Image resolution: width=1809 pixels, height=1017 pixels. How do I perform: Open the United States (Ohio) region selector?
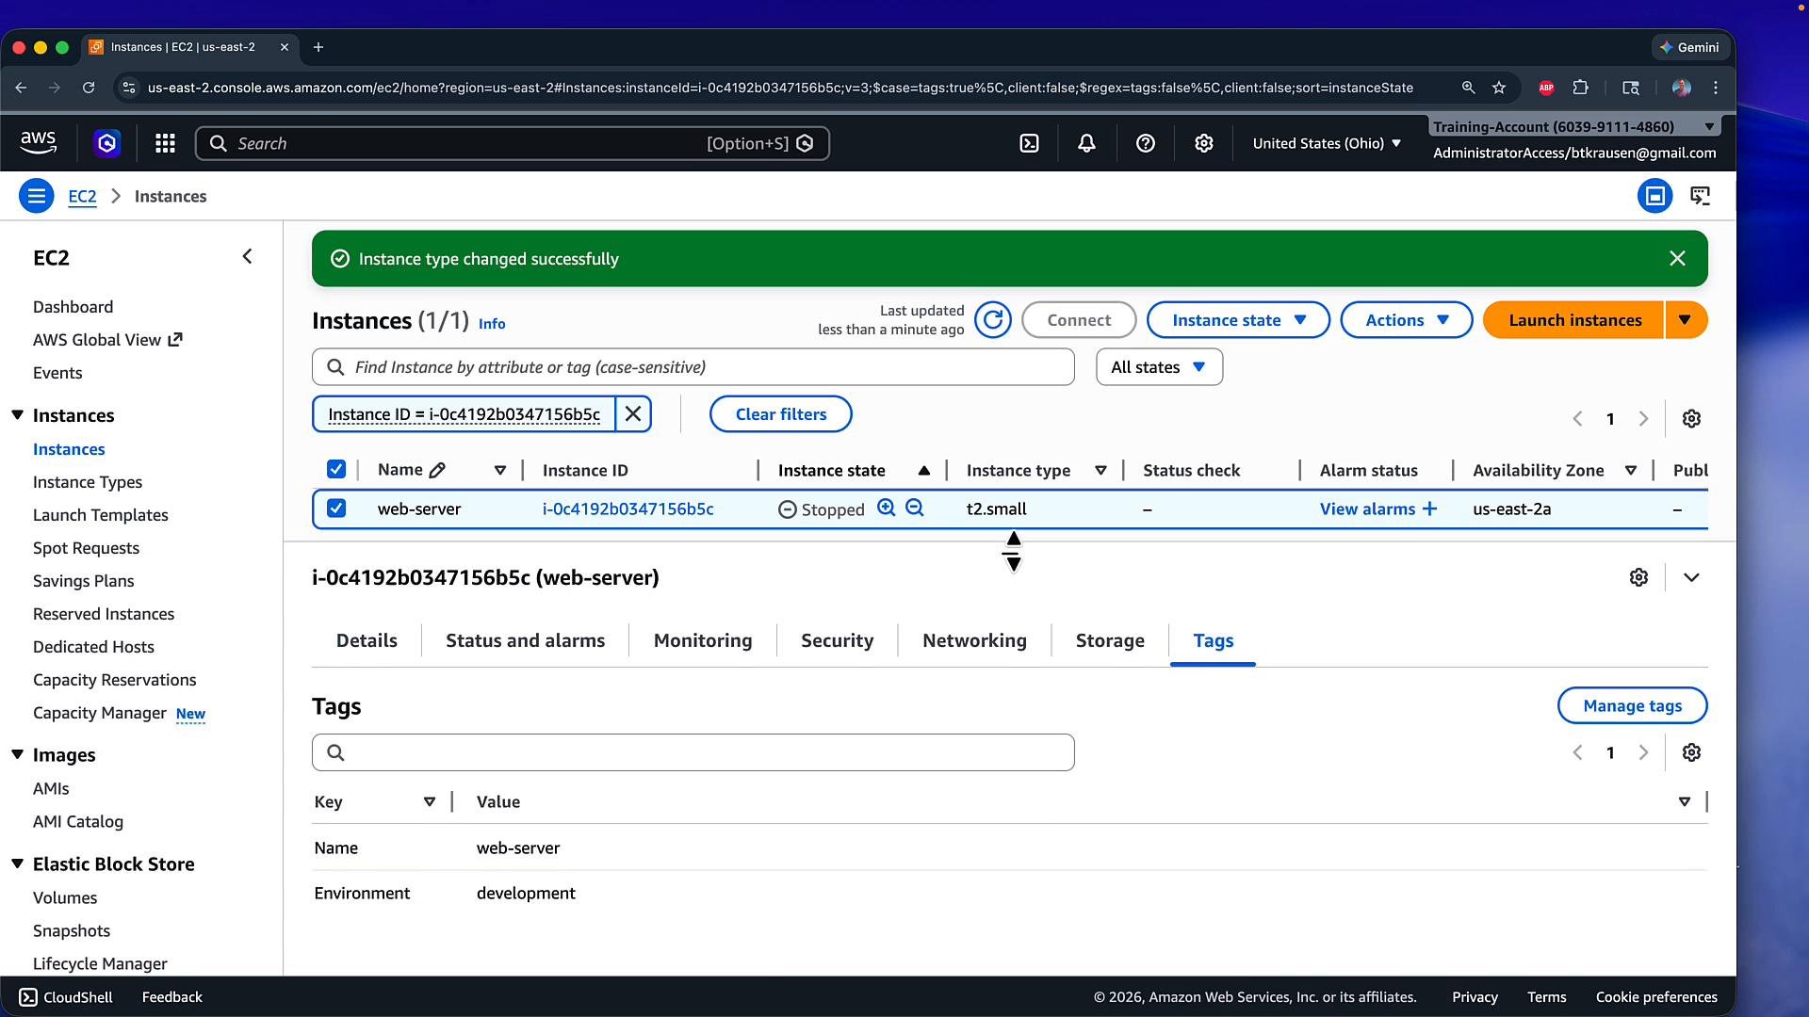1327,143
